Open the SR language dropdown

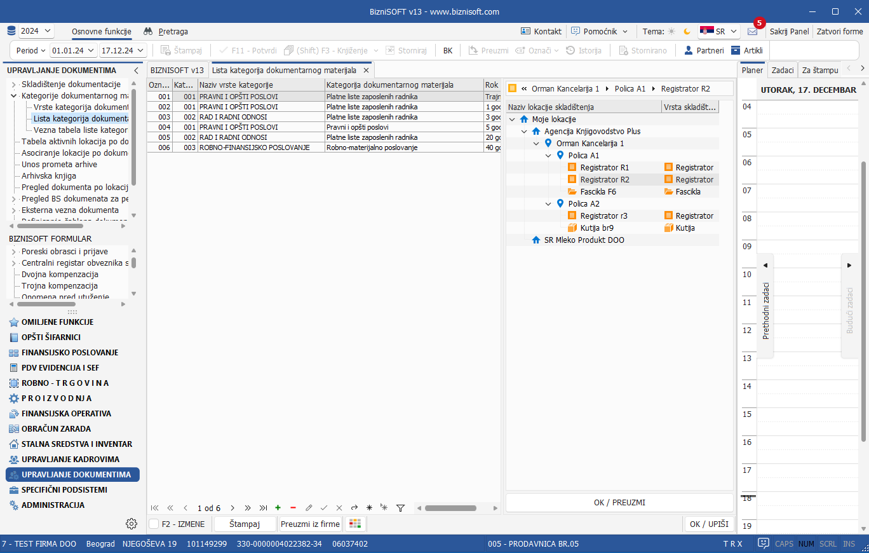(x=719, y=31)
